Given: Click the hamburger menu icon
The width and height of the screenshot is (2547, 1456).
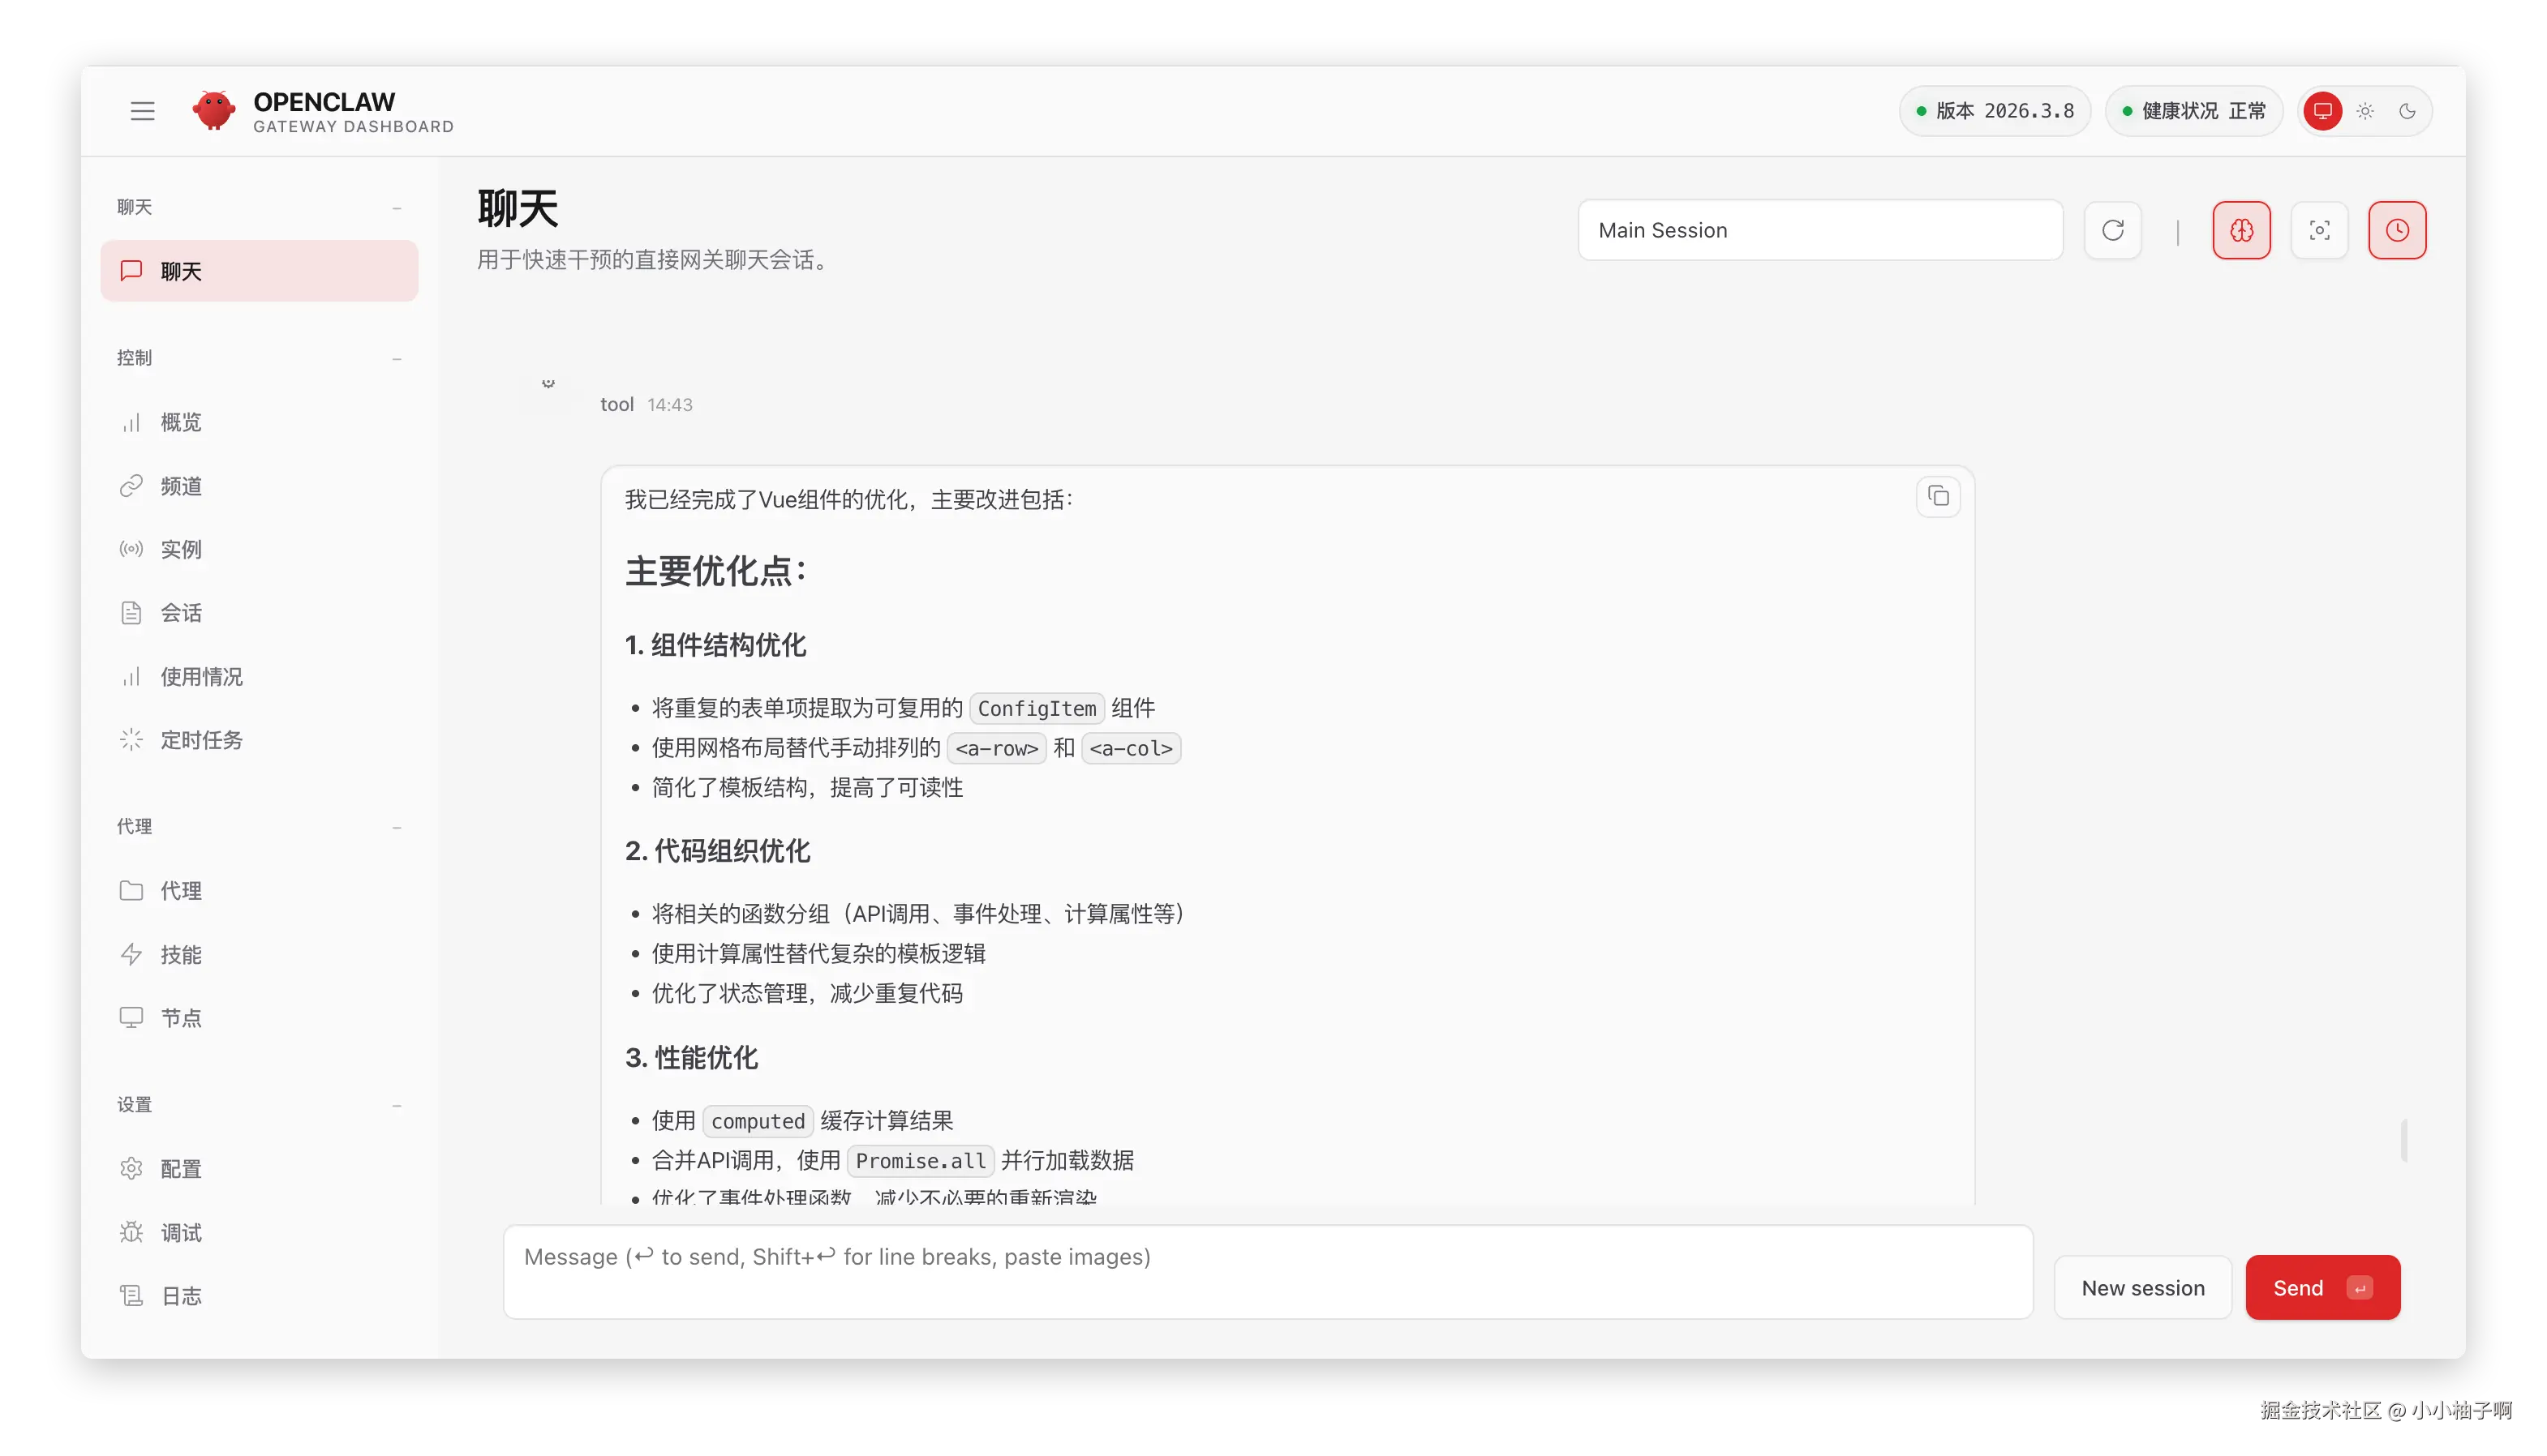Looking at the screenshot, I should [x=142, y=111].
